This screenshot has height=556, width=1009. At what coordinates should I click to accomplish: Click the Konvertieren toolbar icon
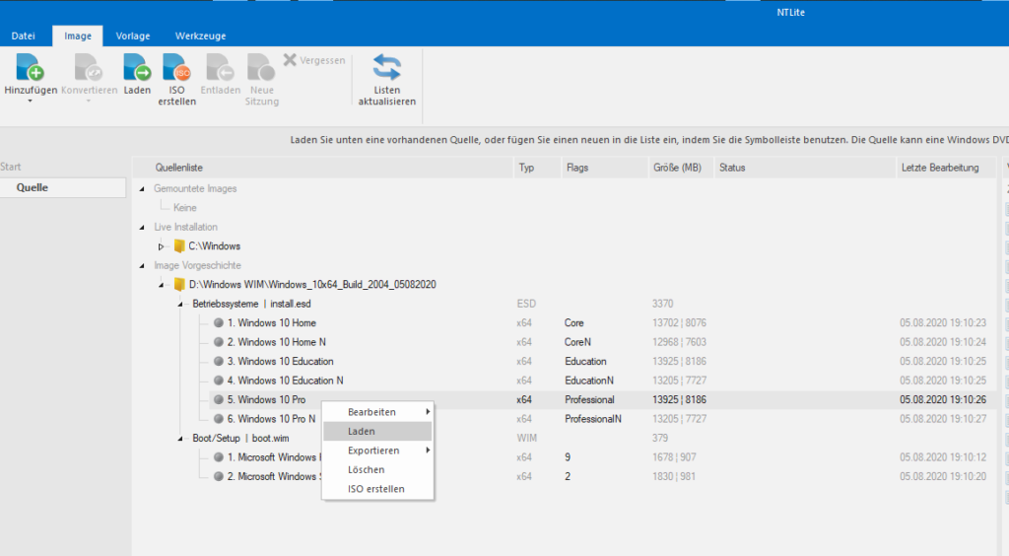click(88, 67)
